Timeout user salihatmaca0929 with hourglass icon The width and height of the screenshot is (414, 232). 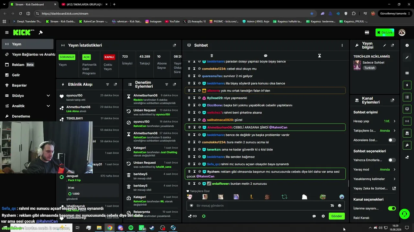(194, 120)
